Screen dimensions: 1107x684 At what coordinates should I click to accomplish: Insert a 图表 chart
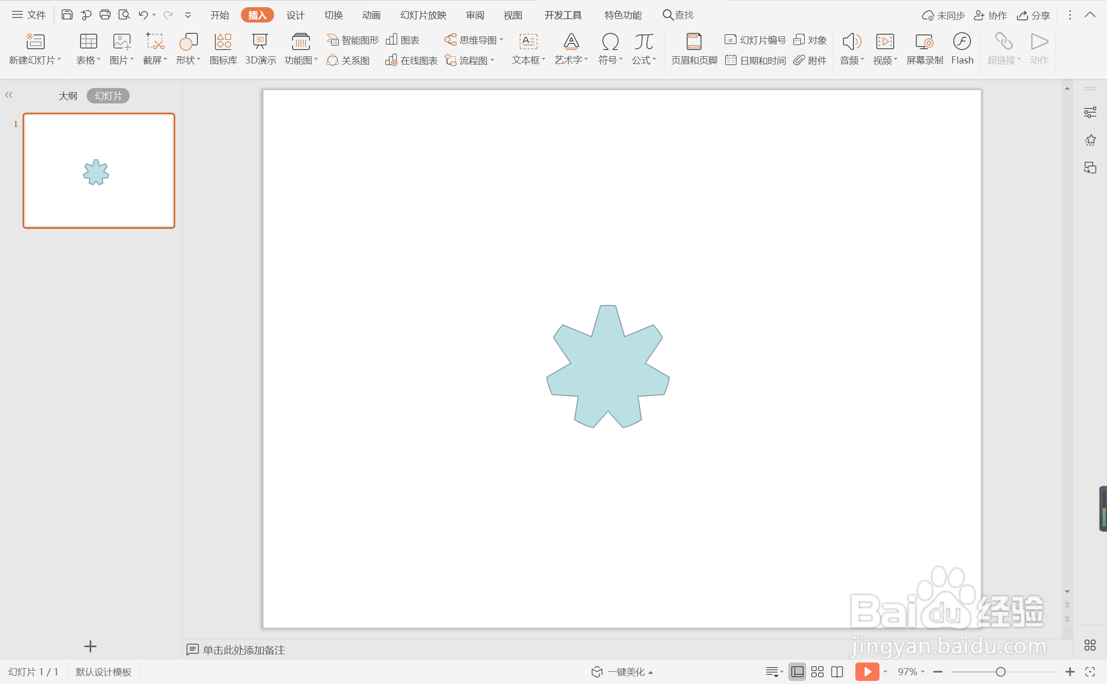(403, 40)
